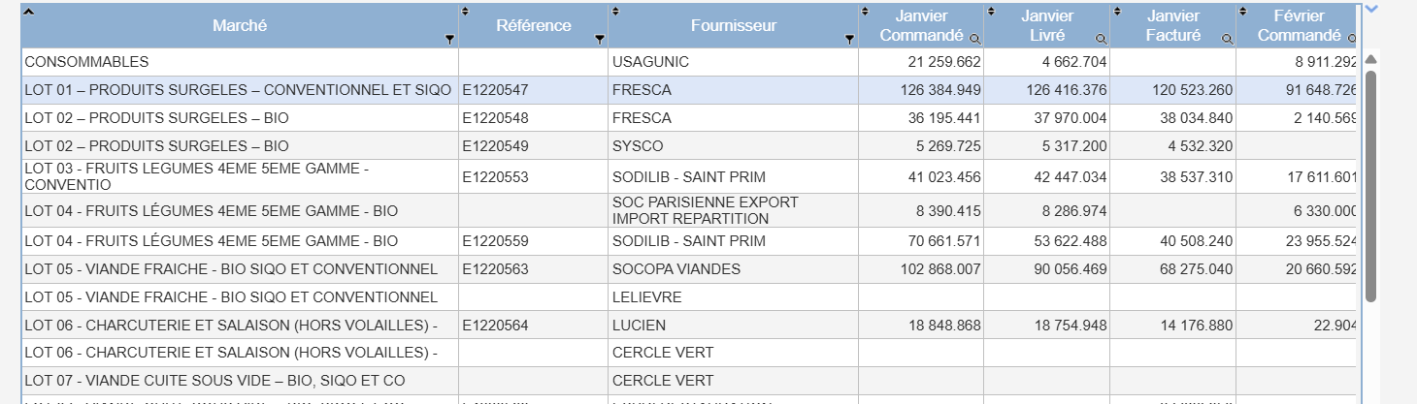
Task: Click the Février Commandé sort arrows icon
Action: click(1242, 12)
